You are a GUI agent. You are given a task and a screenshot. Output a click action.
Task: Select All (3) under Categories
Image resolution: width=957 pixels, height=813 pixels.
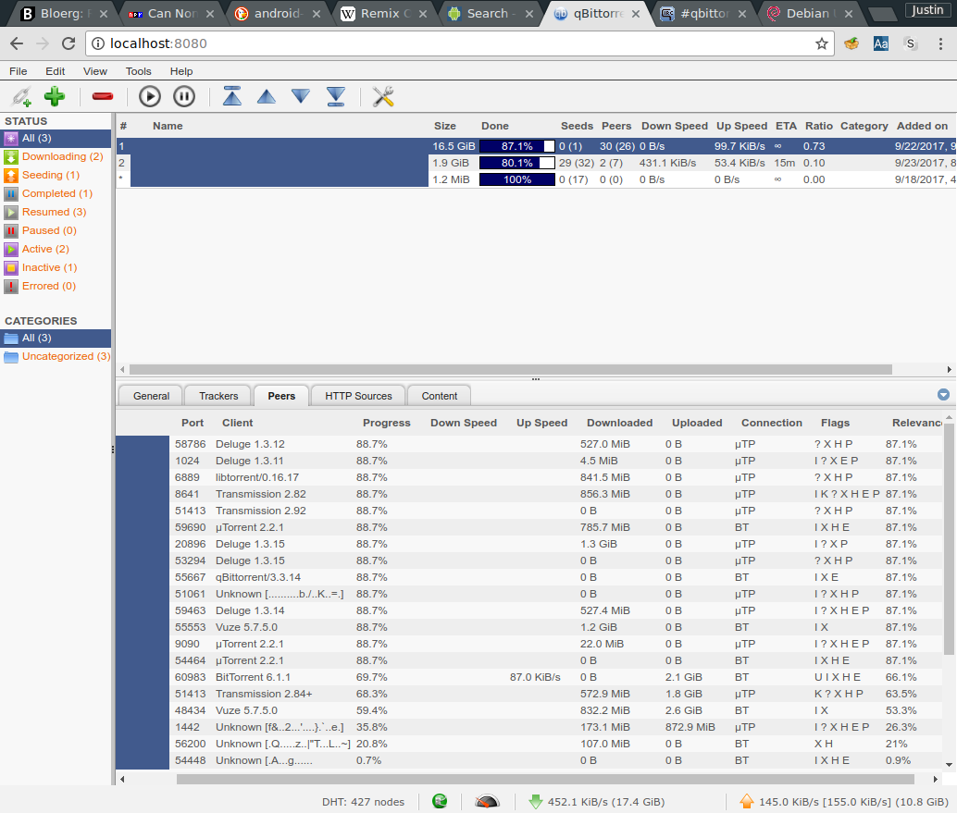[x=56, y=338]
